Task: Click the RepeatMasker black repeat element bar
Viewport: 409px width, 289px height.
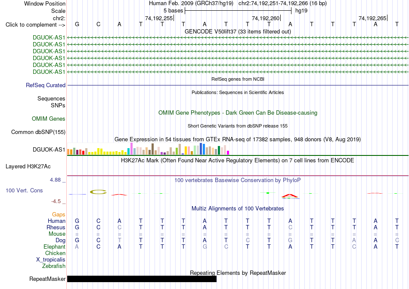Action: 142,279
